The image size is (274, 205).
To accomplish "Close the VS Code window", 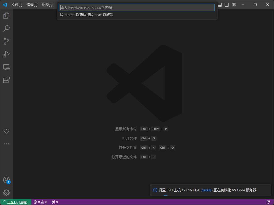I will [268, 5].
